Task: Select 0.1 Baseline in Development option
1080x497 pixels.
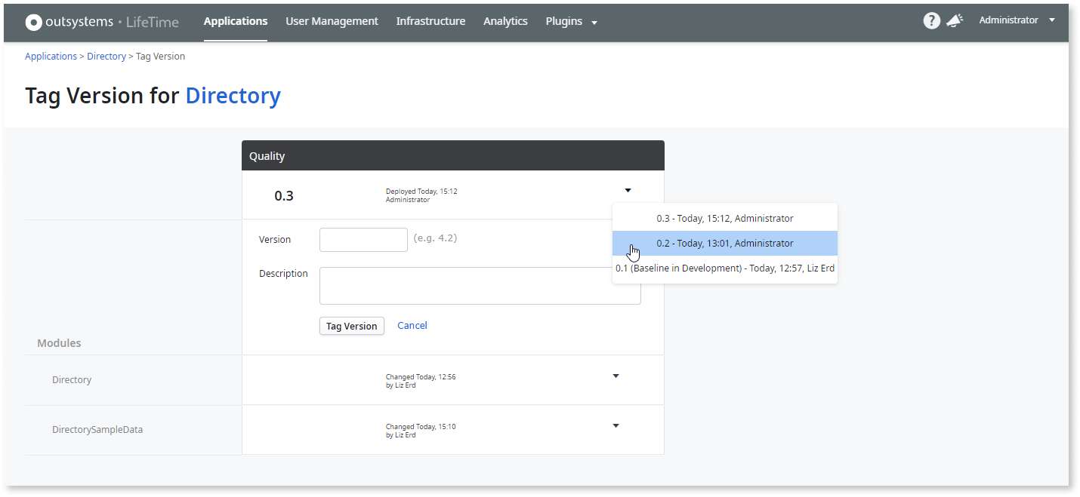Action: (724, 268)
